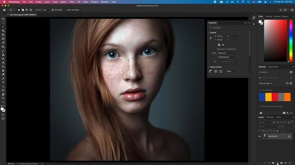
Task: Toggle rulers icon in Rulers & Grids
Action: (x=211, y=71)
